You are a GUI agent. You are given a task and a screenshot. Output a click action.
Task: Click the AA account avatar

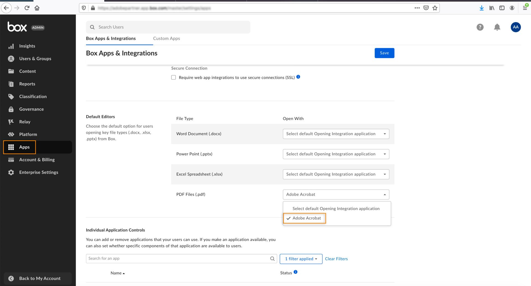click(x=516, y=27)
